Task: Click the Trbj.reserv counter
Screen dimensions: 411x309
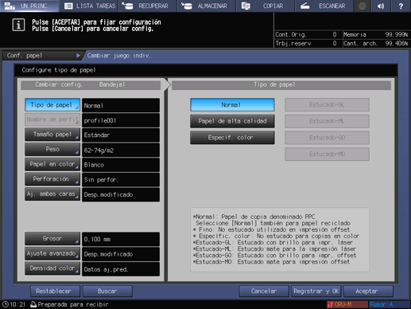Action: coord(306,43)
